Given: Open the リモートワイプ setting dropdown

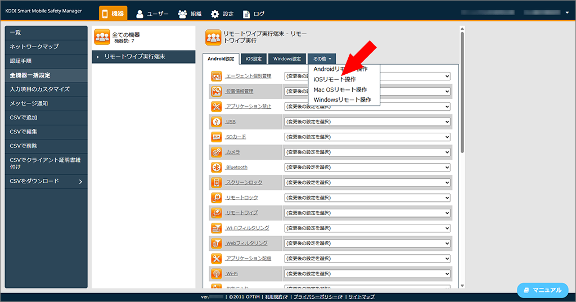Looking at the screenshot, I should (x=367, y=213).
